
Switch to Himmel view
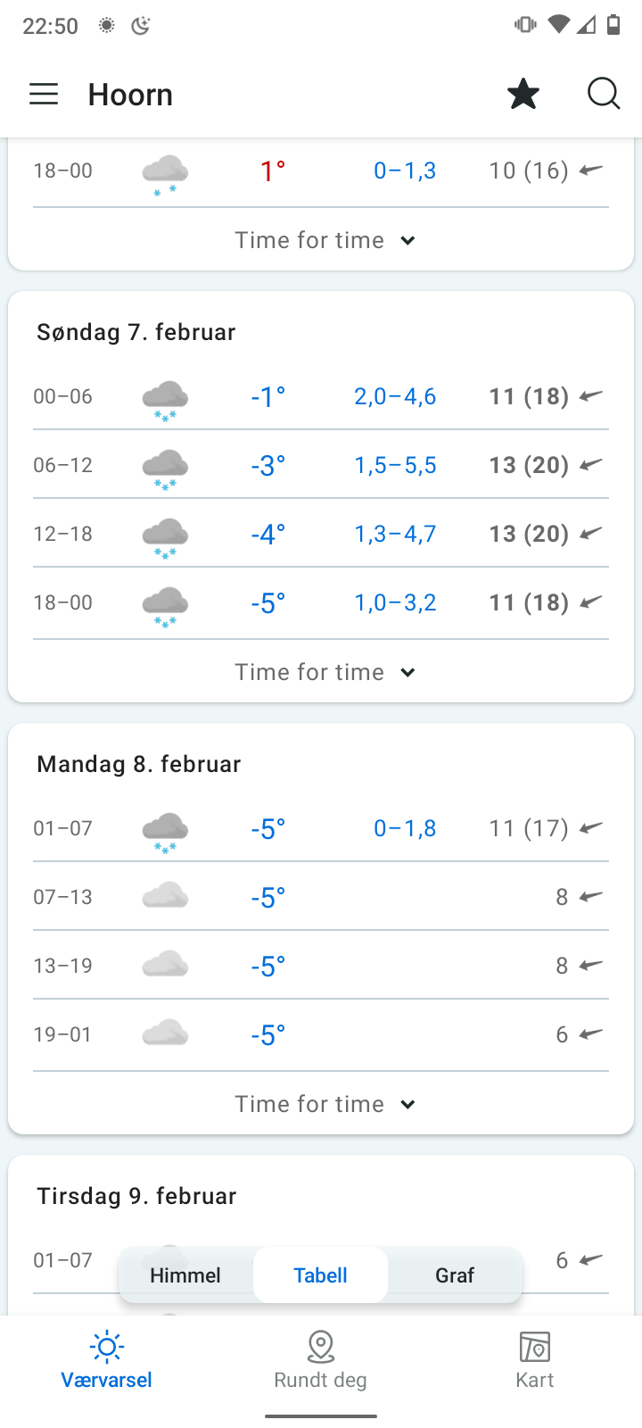pyautogui.click(x=185, y=1275)
